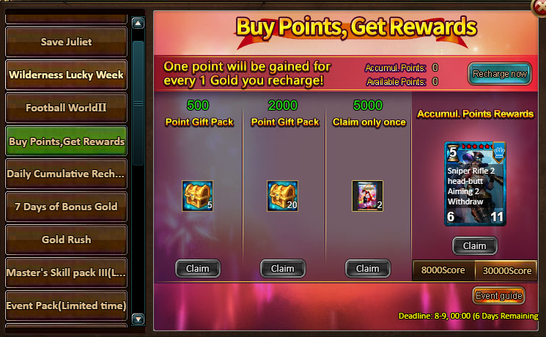The height and width of the screenshot is (337, 546).
Task: Click the 2000 point treasure chest icon
Action: pos(282,196)
